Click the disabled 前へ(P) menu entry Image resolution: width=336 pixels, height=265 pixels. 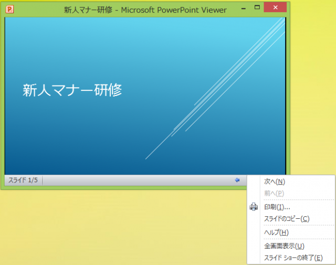point(274,193)
